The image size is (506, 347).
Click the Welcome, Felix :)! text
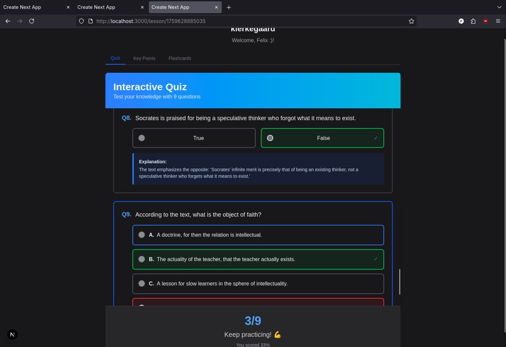[x=252, y=40]
